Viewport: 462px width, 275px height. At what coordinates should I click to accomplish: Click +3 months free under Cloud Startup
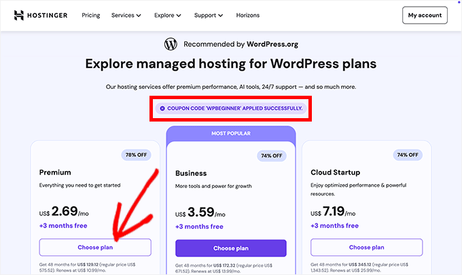[x=334, y=225]
